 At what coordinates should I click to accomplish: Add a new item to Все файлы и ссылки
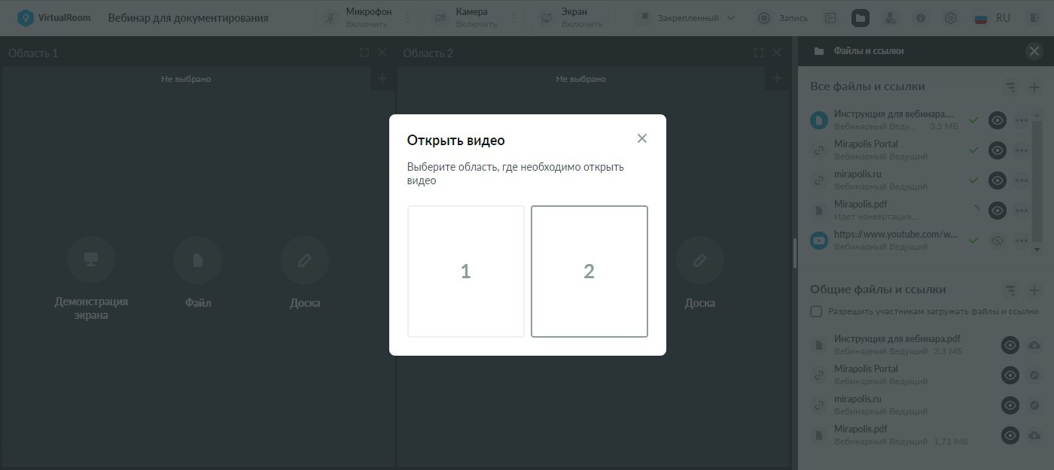1034,87
